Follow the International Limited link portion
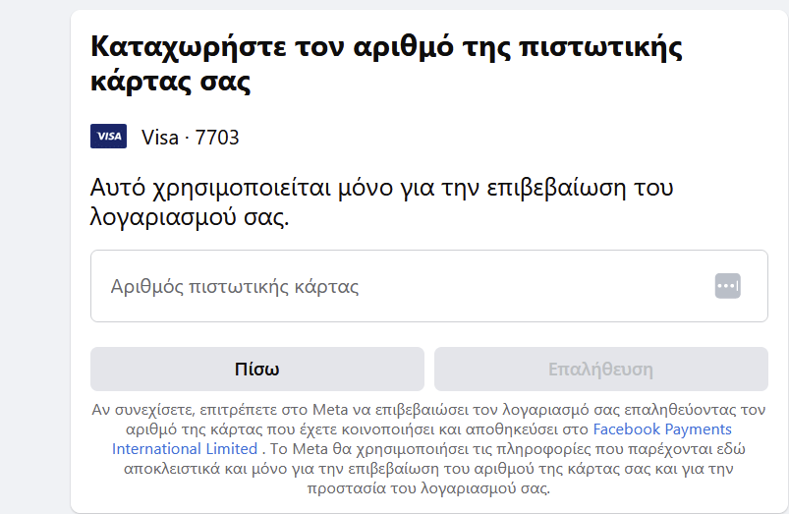This screenshot has height=514, width=789. (x=185, y=448)
